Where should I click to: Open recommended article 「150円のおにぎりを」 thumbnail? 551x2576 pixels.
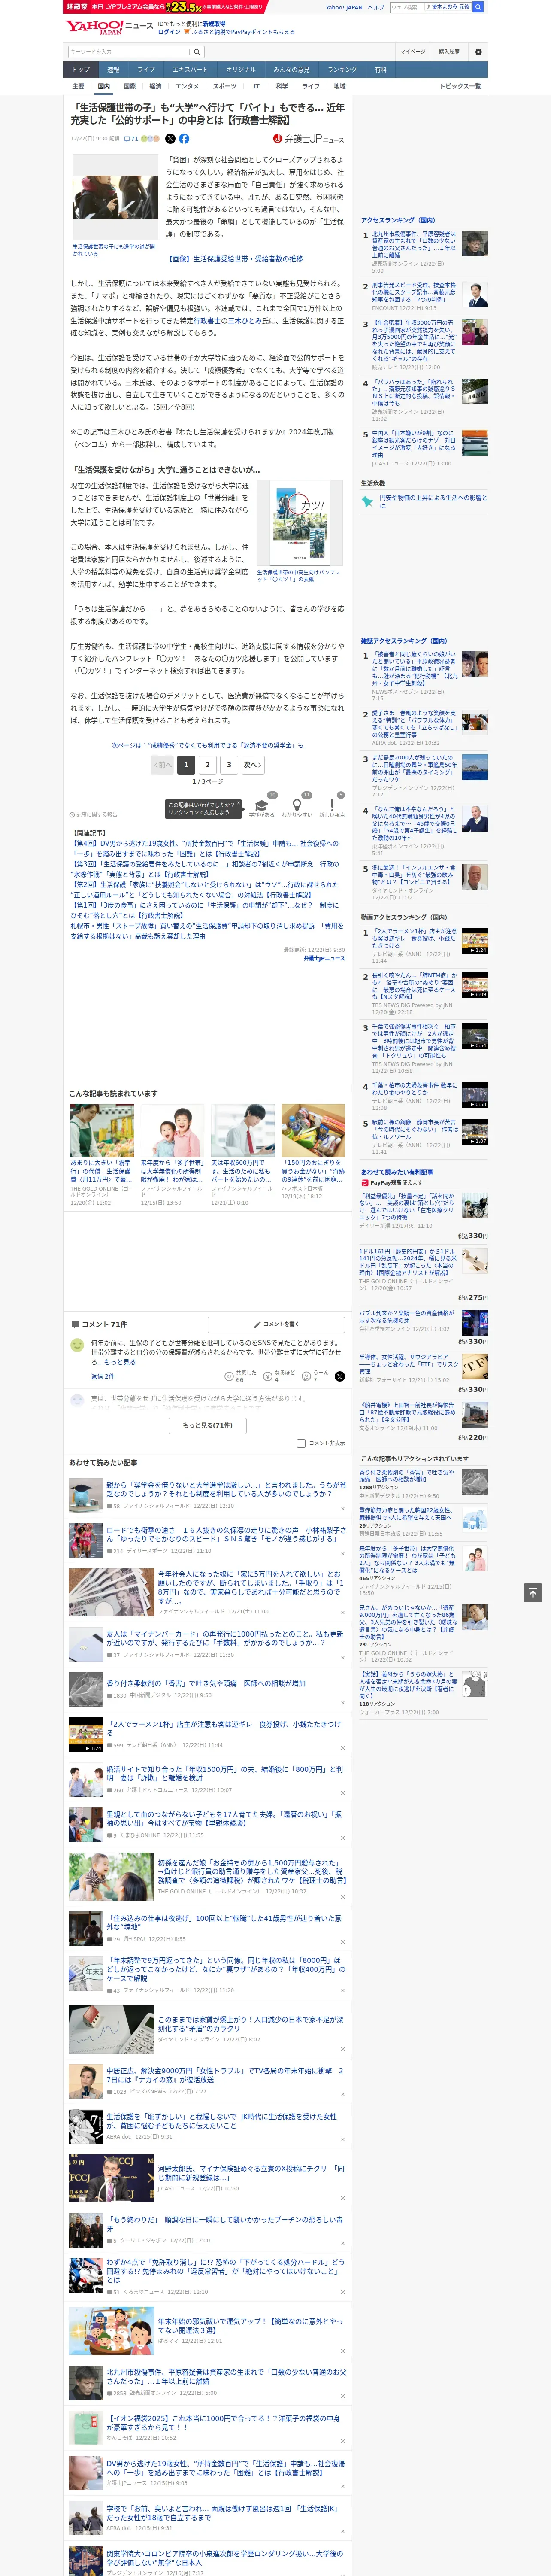[313, 1130]
